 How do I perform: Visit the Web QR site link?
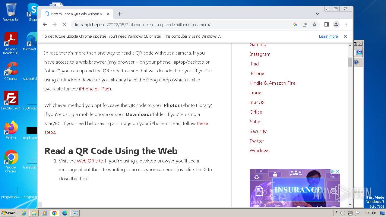[90, 161]
